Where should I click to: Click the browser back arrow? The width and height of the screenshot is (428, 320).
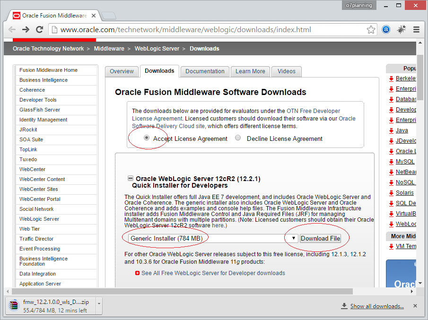pos(12,29)
